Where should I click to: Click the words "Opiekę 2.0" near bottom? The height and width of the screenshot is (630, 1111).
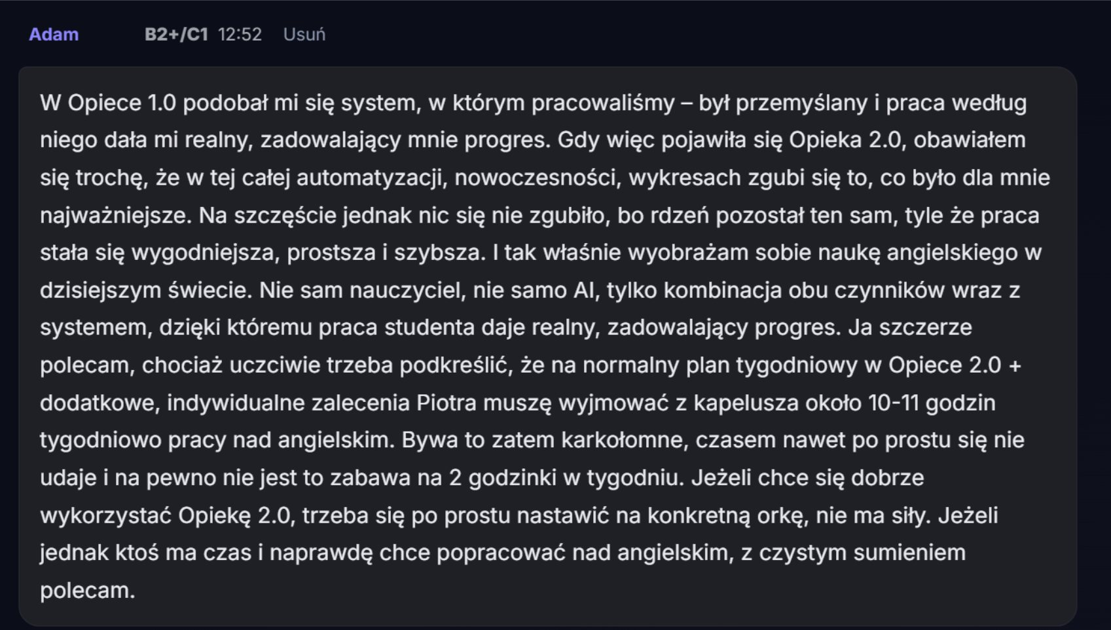point(234,515)
